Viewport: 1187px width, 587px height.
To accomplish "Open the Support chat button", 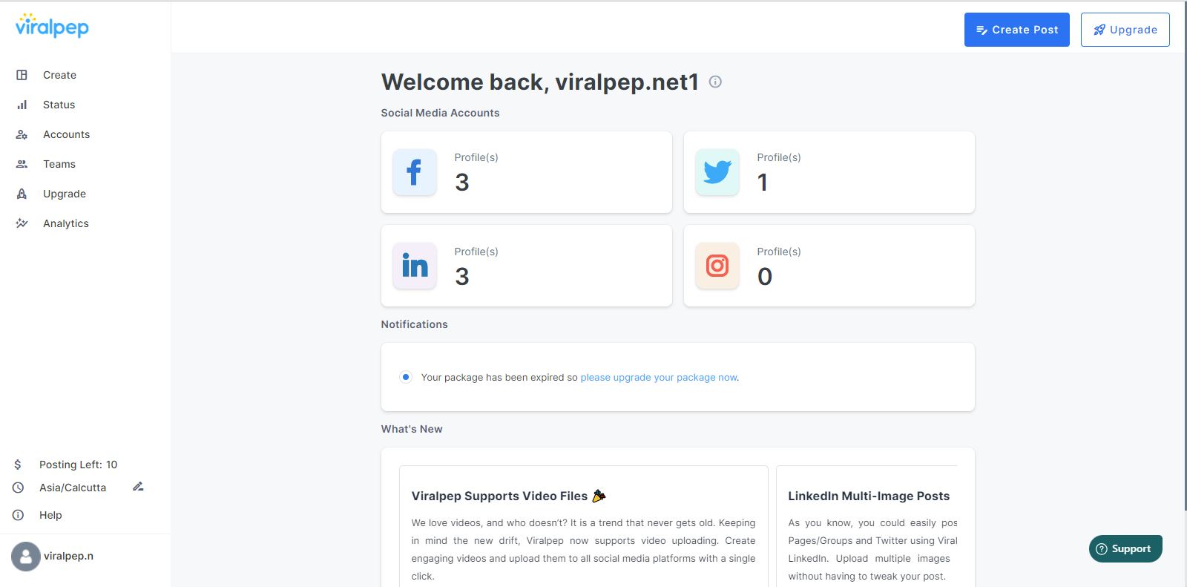I will (x=1125, y=549).
